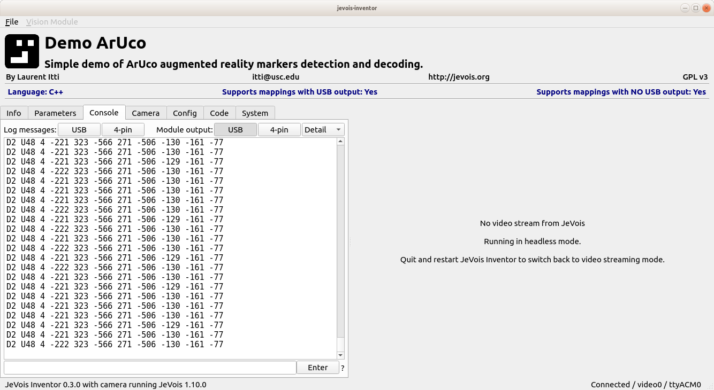Screen dimensions: 714x390
Task: Click the itti@usc.edu email text
Action: [x=276, y=77]
